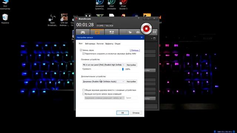The width and height of the screenshot is (237, 133).
Task: Select the orange screen recording mode icon
Action: point(97,32)
